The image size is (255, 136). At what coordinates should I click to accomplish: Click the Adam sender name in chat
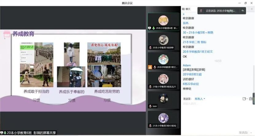187,65
